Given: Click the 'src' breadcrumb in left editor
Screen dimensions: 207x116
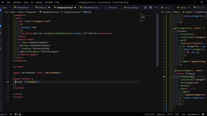Looking at the screenshot, I should click(6, 12).
